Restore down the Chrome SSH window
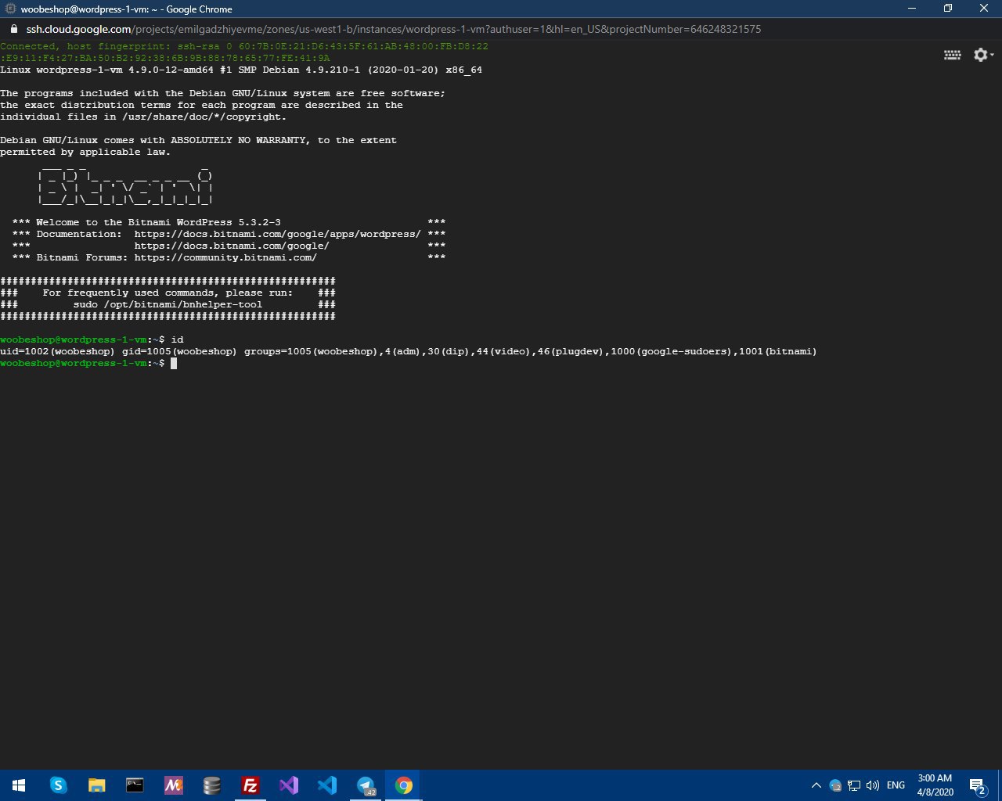The height and width of the screenshot is (801, 1002). pos(948,9)
